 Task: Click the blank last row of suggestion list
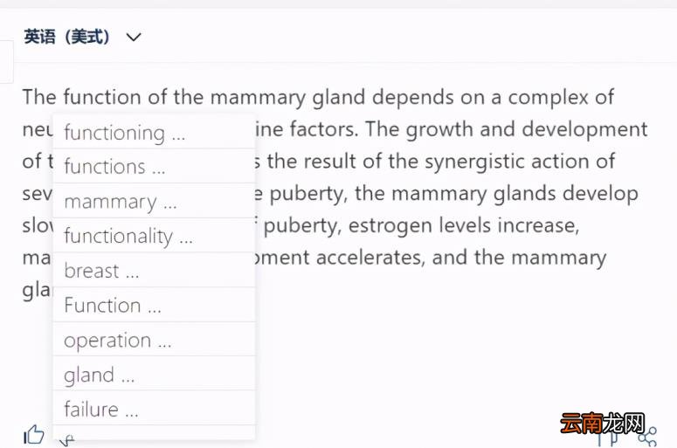(154, 432)
